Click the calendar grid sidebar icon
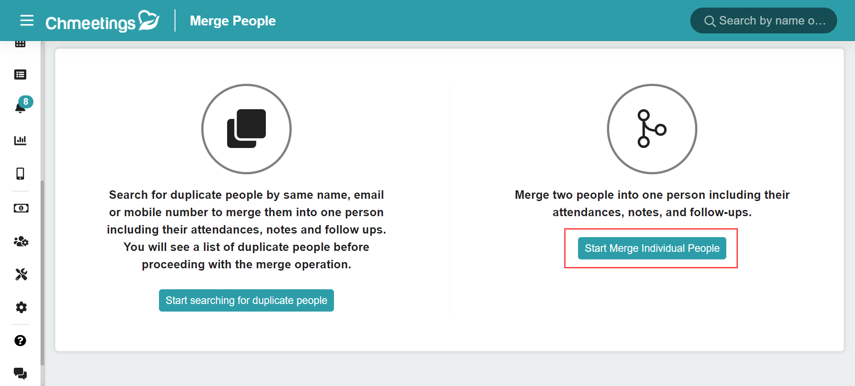 [20, 44]
